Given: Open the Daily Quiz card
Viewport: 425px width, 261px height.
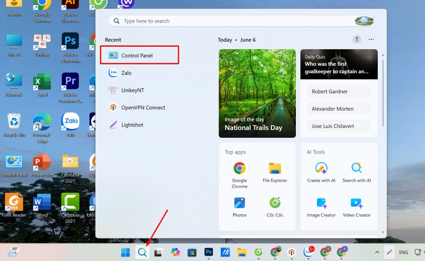Looking at the screenshot, I should [x=339, y=64].
